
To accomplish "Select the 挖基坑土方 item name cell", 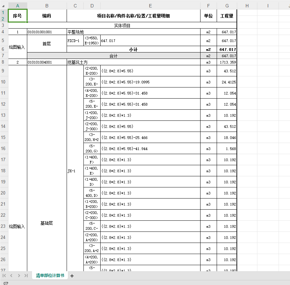I will (x=133, y=62).
